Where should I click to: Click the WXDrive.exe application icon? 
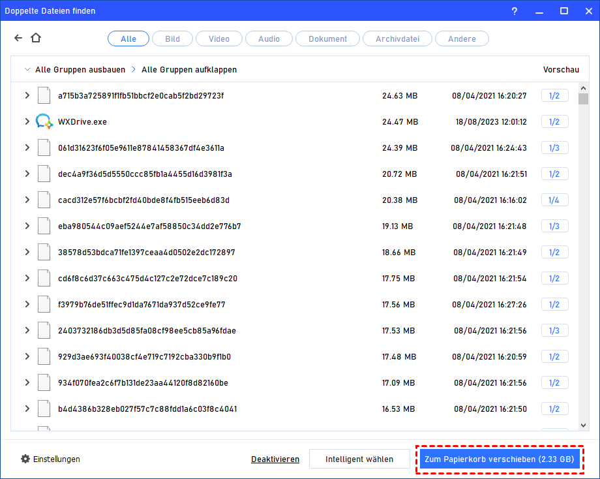(44, 121)
